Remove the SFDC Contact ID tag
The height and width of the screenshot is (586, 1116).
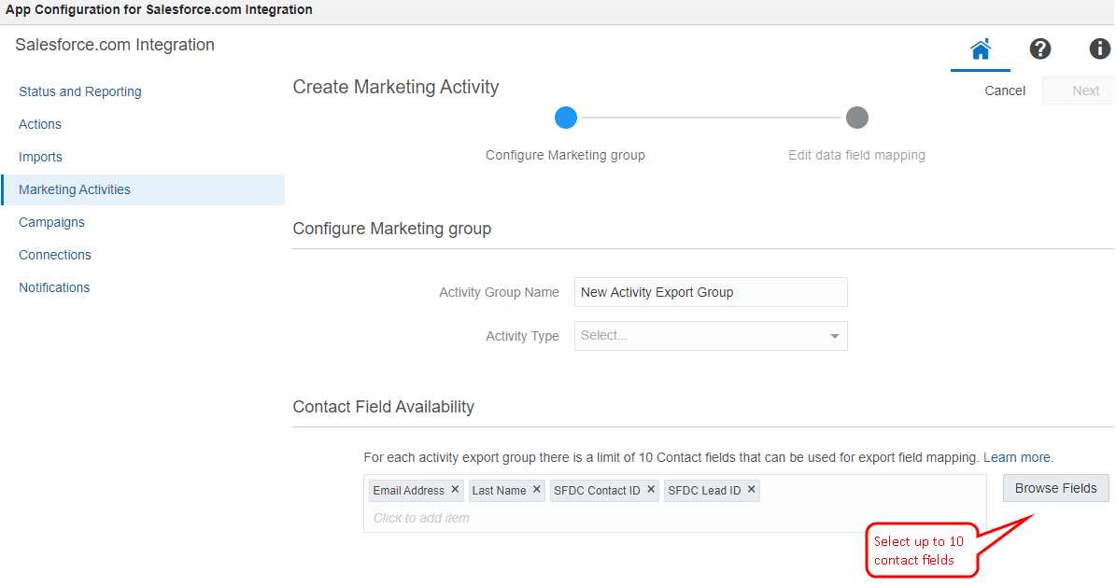pos(651,489)
